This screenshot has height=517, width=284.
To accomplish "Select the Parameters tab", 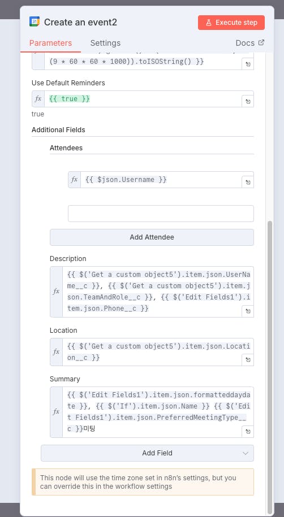I will coord(50,43).
